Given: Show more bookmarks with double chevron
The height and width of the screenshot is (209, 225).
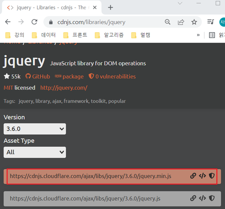Looking at the screenshot, I should (198, 35).
